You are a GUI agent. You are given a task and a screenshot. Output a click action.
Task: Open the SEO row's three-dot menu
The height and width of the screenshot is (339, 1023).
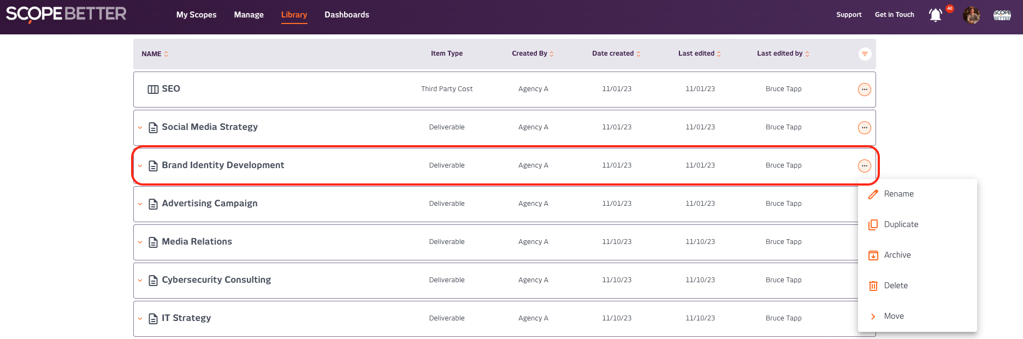[864, 89]
